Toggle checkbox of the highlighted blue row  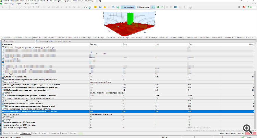coord(3,112)
